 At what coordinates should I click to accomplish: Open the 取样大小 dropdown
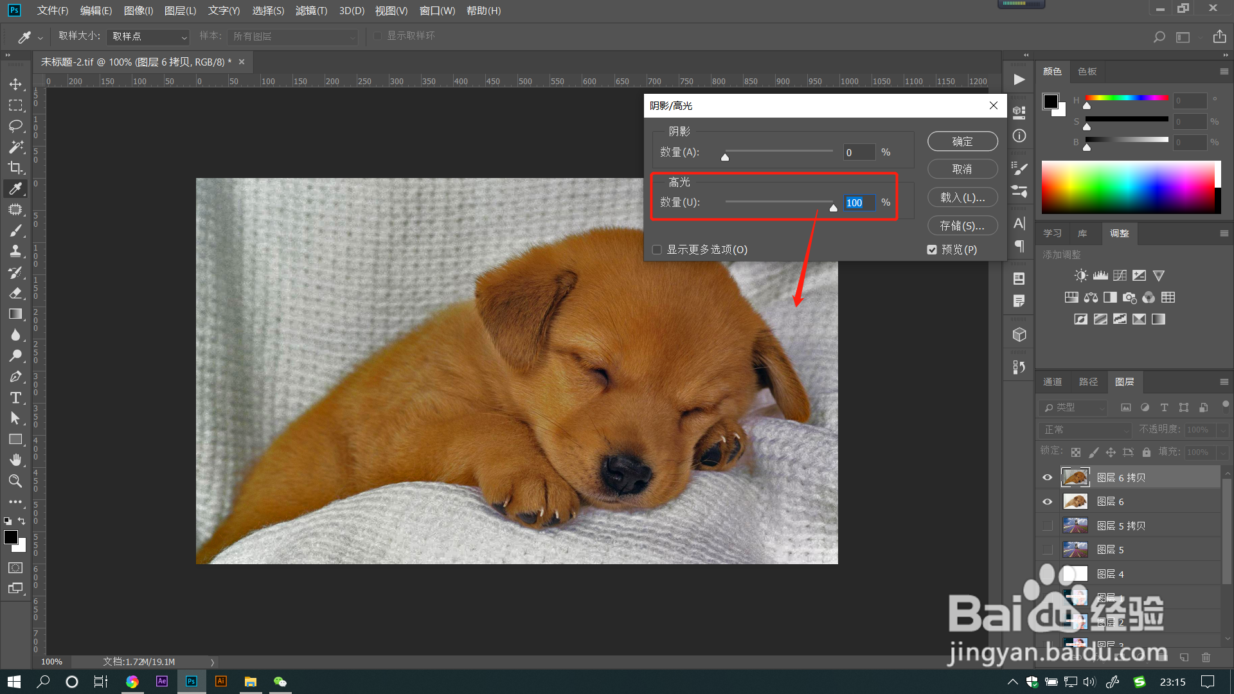(148, 37)
